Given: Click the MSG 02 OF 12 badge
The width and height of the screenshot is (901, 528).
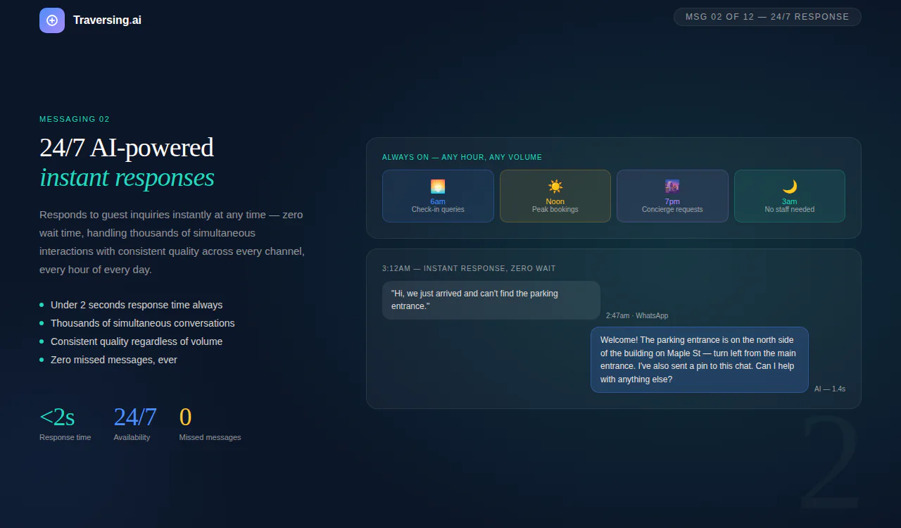Looking at the screenshot, I should [x=767, y=17].
